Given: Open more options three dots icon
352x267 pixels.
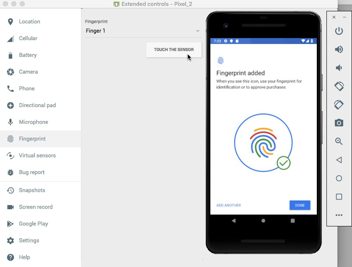Looking at the screenshot, I should click(339, 215).
